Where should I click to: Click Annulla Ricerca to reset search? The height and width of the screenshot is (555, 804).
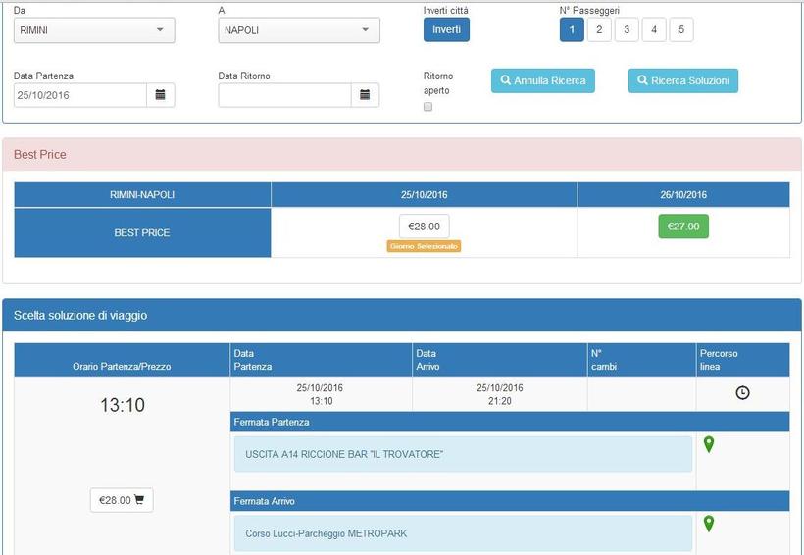pyautogui.click(x=542, y=80)
